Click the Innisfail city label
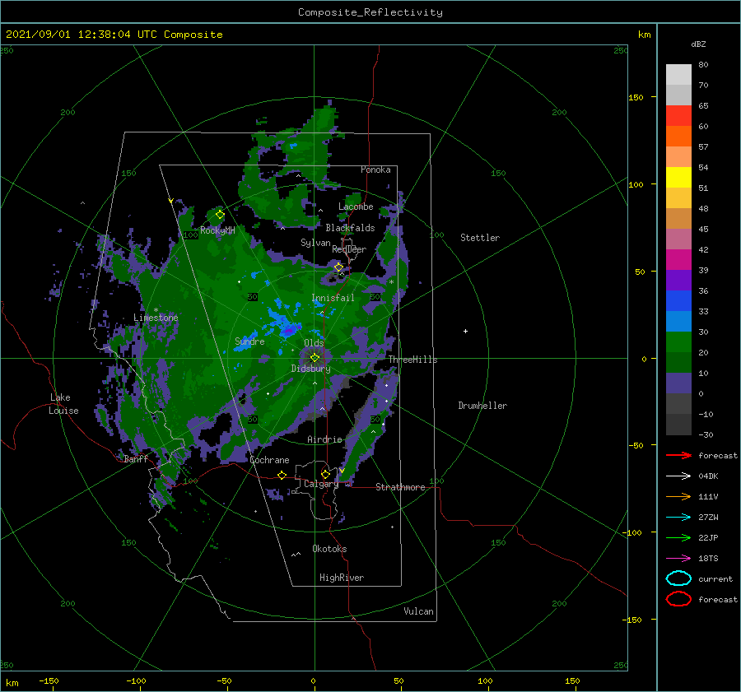 click(333, 298)
